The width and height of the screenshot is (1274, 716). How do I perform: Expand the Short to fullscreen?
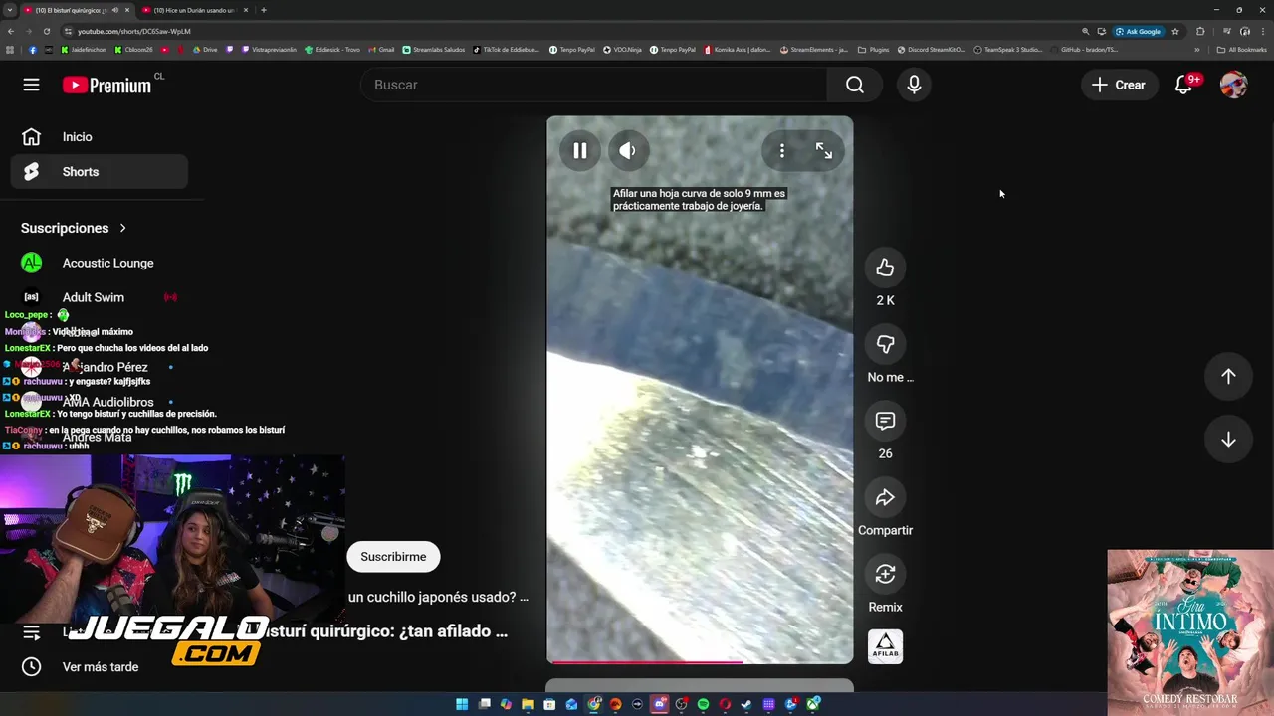pos(824,151)
